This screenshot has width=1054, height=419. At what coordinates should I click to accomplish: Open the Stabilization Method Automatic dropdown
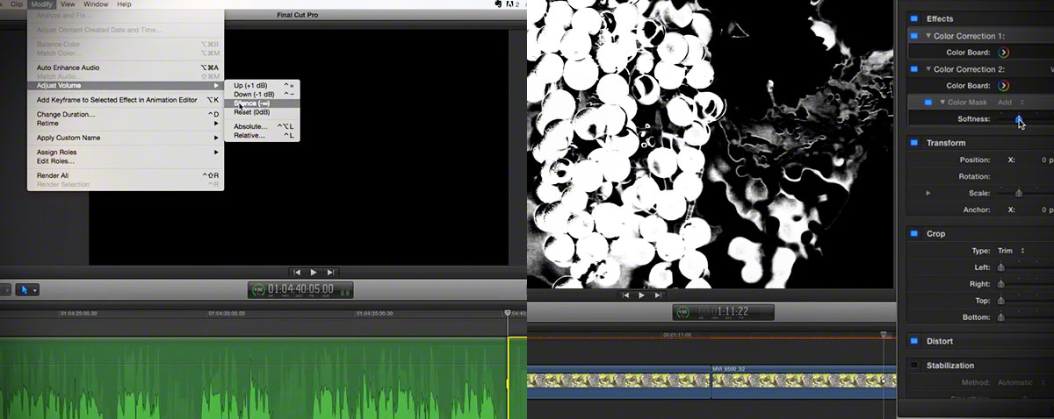pos(1022,383)
